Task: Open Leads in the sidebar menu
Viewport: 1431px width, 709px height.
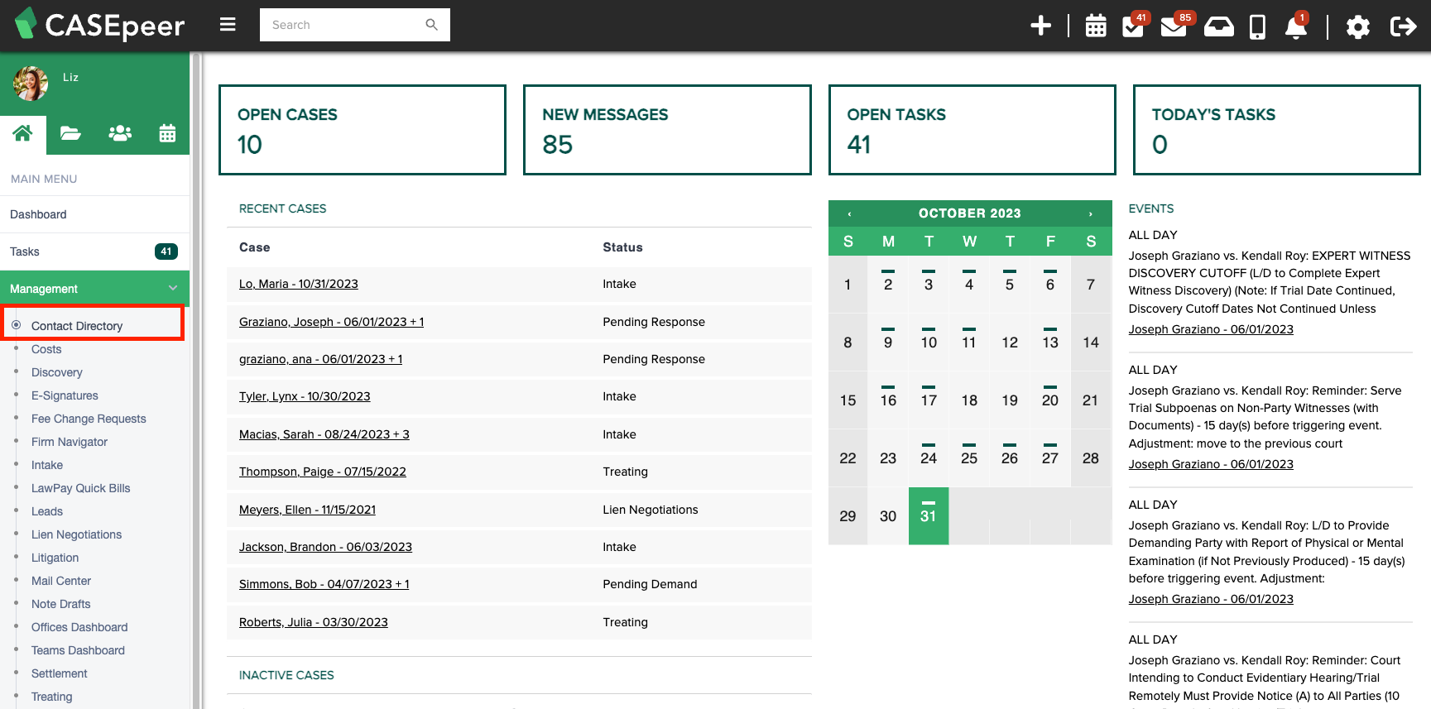Action: coord(47,511)
